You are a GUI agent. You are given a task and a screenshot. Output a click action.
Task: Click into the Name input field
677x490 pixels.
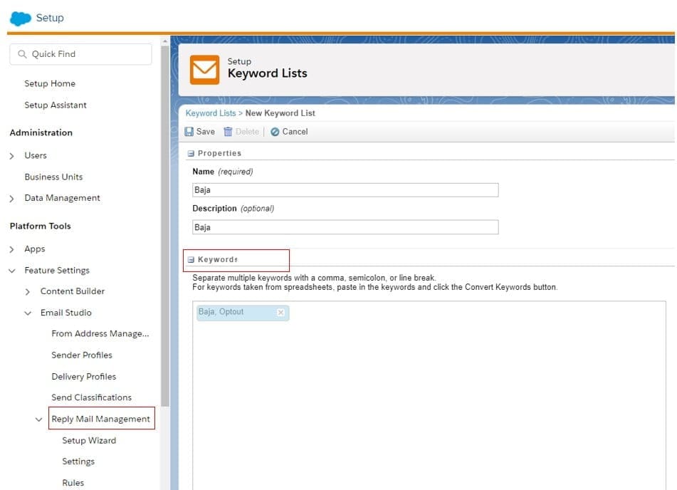tap(345, 190)
